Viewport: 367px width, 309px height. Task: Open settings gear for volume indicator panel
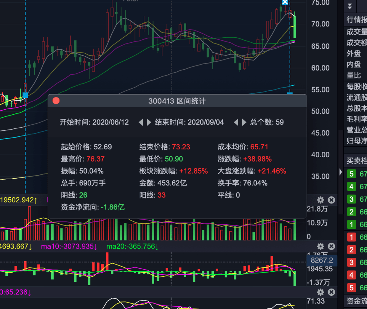pyautogui.click(x=320, y=200)
